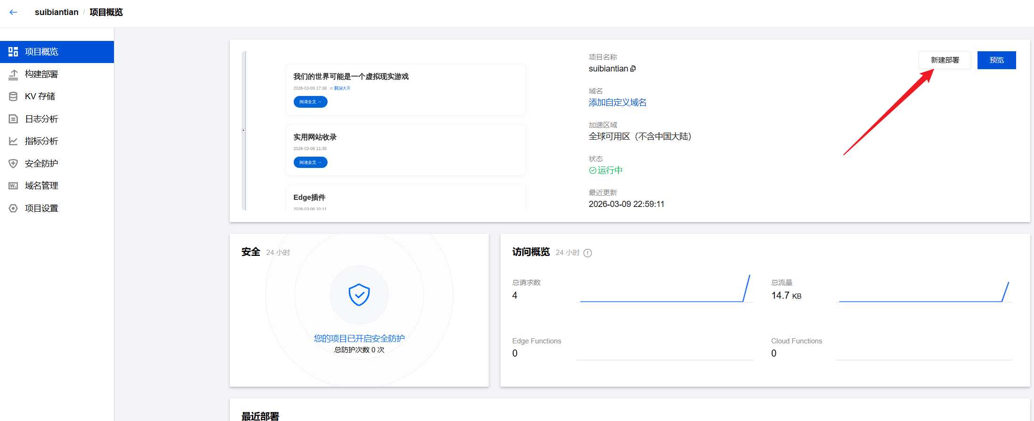
Task: Click the 项目设置 gear icon
Action: pos(13,208)
